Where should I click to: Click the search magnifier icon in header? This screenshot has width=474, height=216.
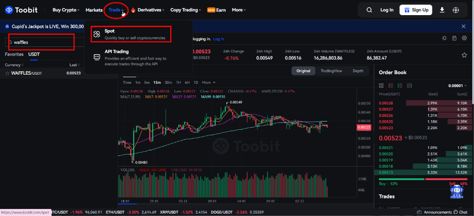(x=369, y=10)
